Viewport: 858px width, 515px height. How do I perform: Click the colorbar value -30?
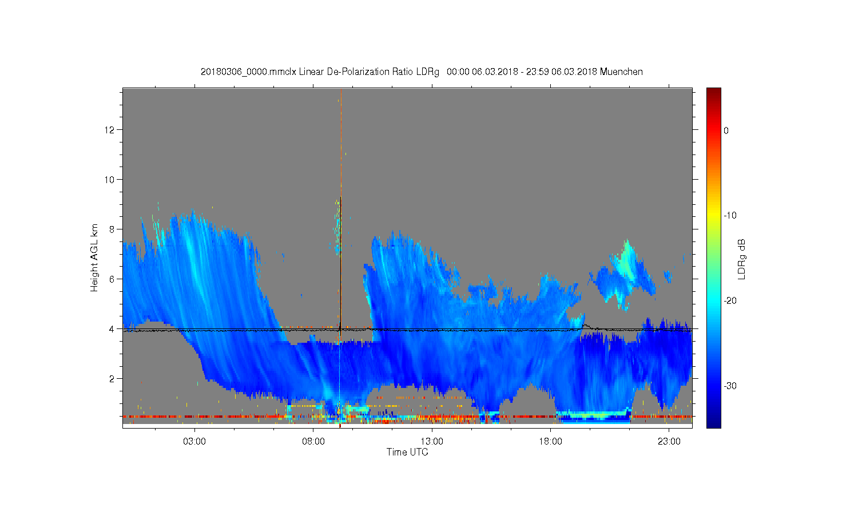click(x=730, y=386)
